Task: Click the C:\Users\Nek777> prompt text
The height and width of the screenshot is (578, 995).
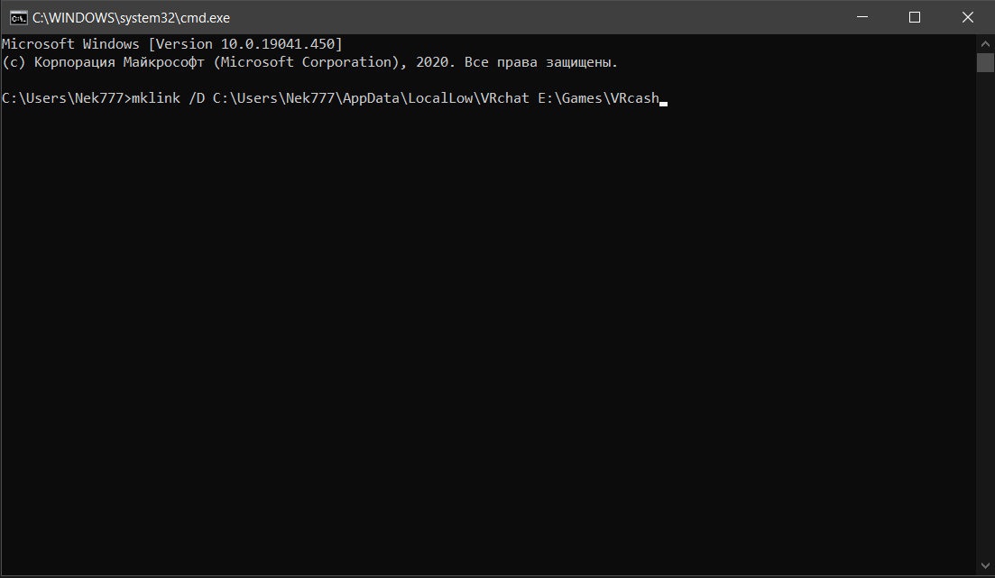Action: click(x=66, y=99)
